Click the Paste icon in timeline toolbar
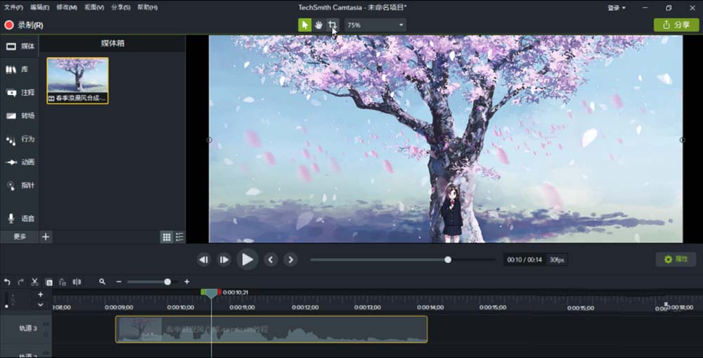Image resolution: width=703 pixels, height=358 pixels. tap(63, 282)
